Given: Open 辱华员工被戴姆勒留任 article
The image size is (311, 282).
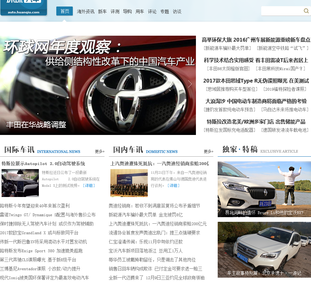Looking at the screenshot, I should coord(152,260).
